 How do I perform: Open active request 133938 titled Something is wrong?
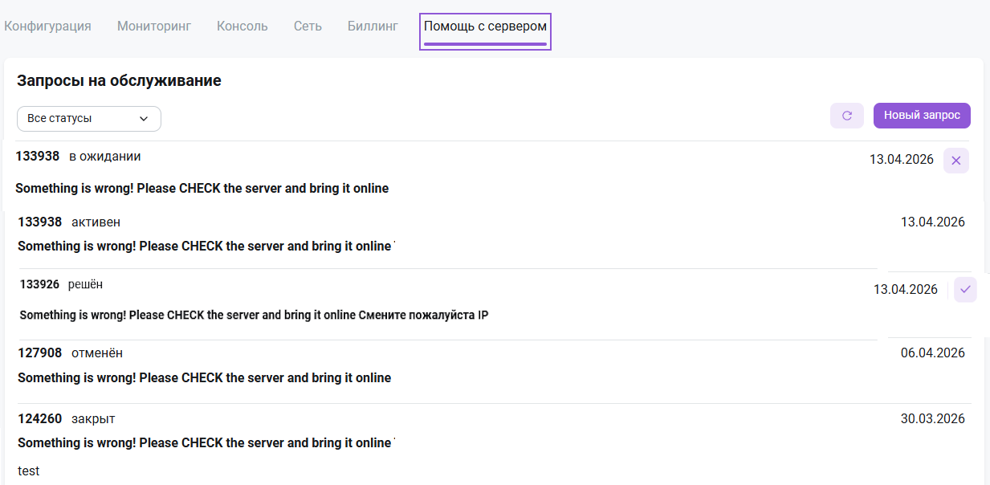coord(205,247)
